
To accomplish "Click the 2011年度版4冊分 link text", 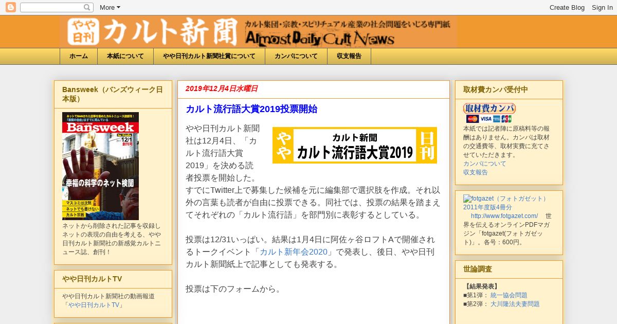I will pos(487,207).
